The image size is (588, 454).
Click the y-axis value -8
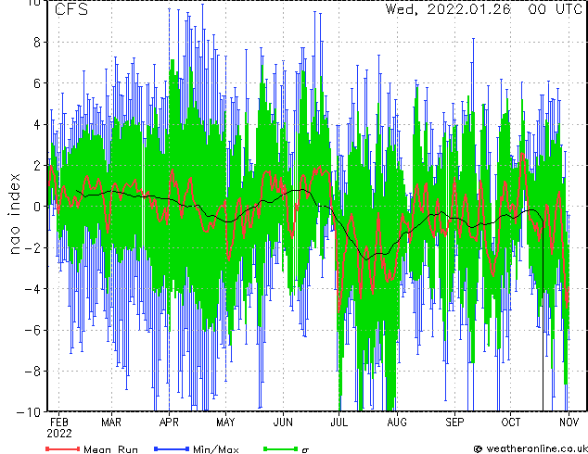point(32,371)
